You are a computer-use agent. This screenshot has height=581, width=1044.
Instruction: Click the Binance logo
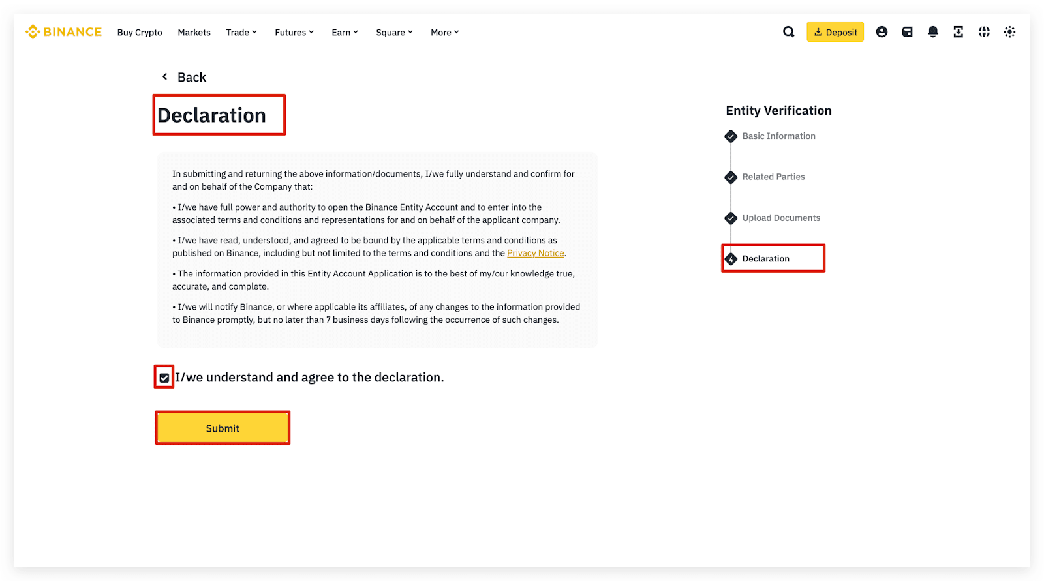[x=63, y=32]
